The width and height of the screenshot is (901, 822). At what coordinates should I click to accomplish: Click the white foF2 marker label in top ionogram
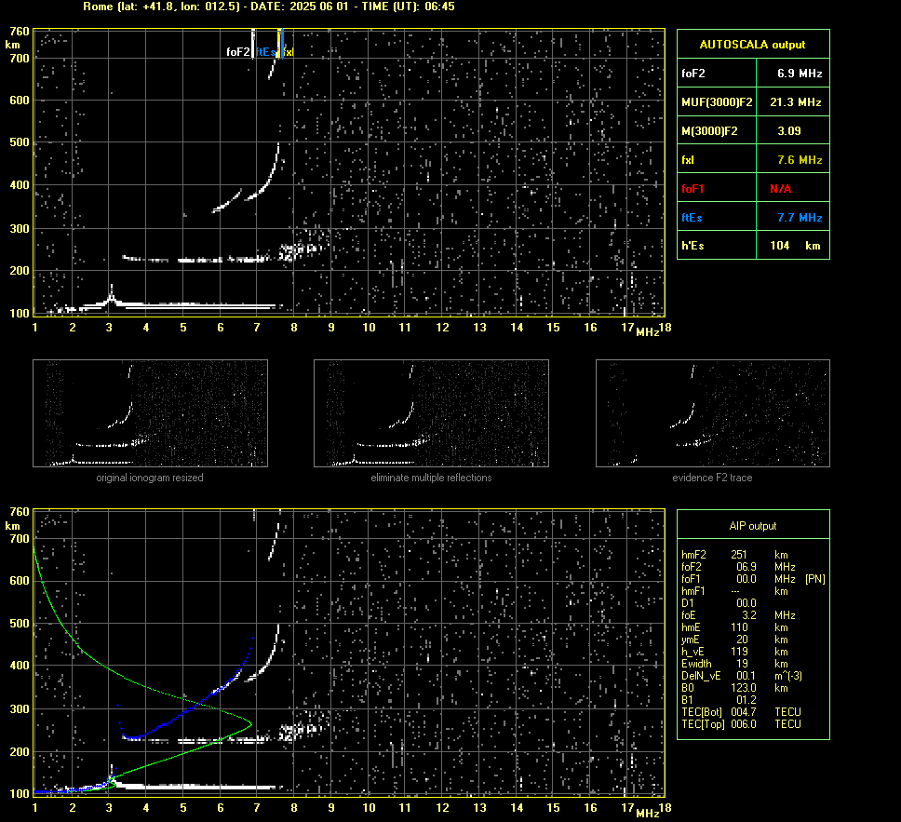(238, 52)
